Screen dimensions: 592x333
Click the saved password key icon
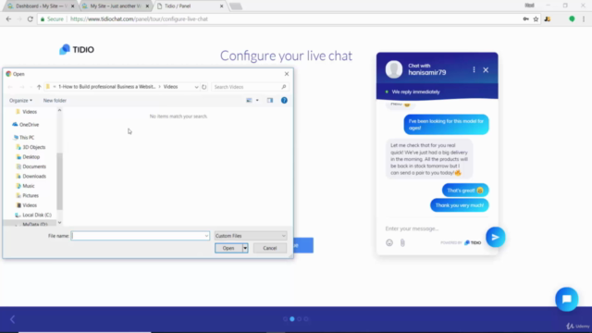[525, 18]
